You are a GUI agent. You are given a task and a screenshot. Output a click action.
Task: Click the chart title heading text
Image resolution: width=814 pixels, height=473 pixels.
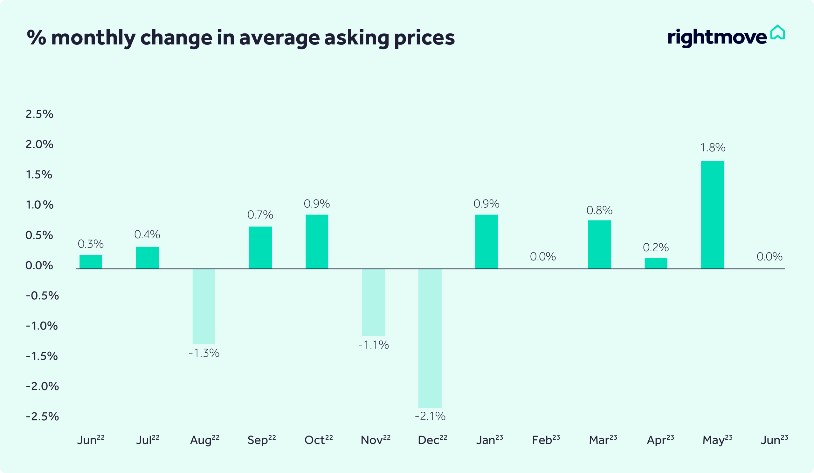click(241, 38)
